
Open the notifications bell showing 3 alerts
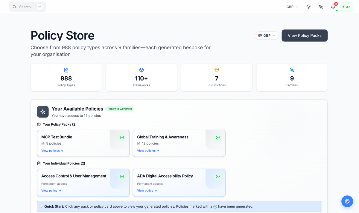click(333, 7)
